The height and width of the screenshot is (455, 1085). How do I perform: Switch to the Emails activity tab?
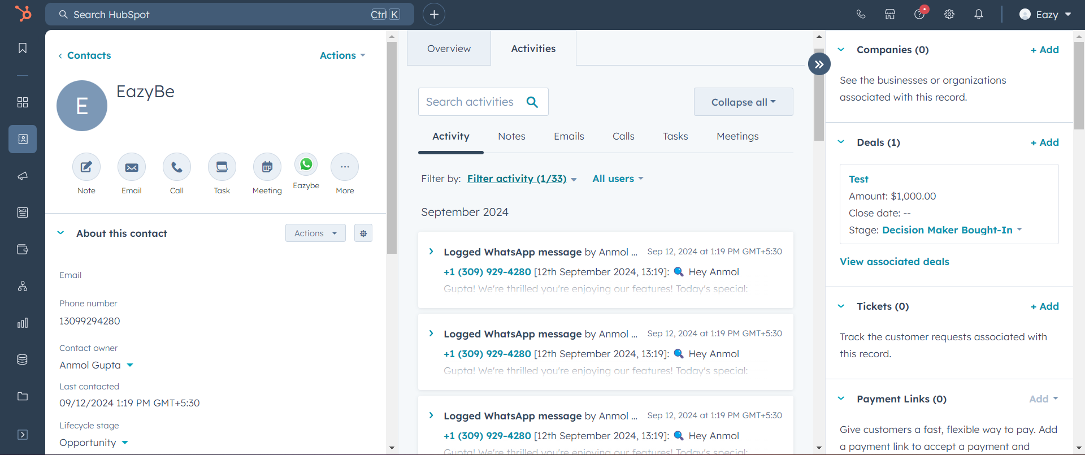coord(568,136)
